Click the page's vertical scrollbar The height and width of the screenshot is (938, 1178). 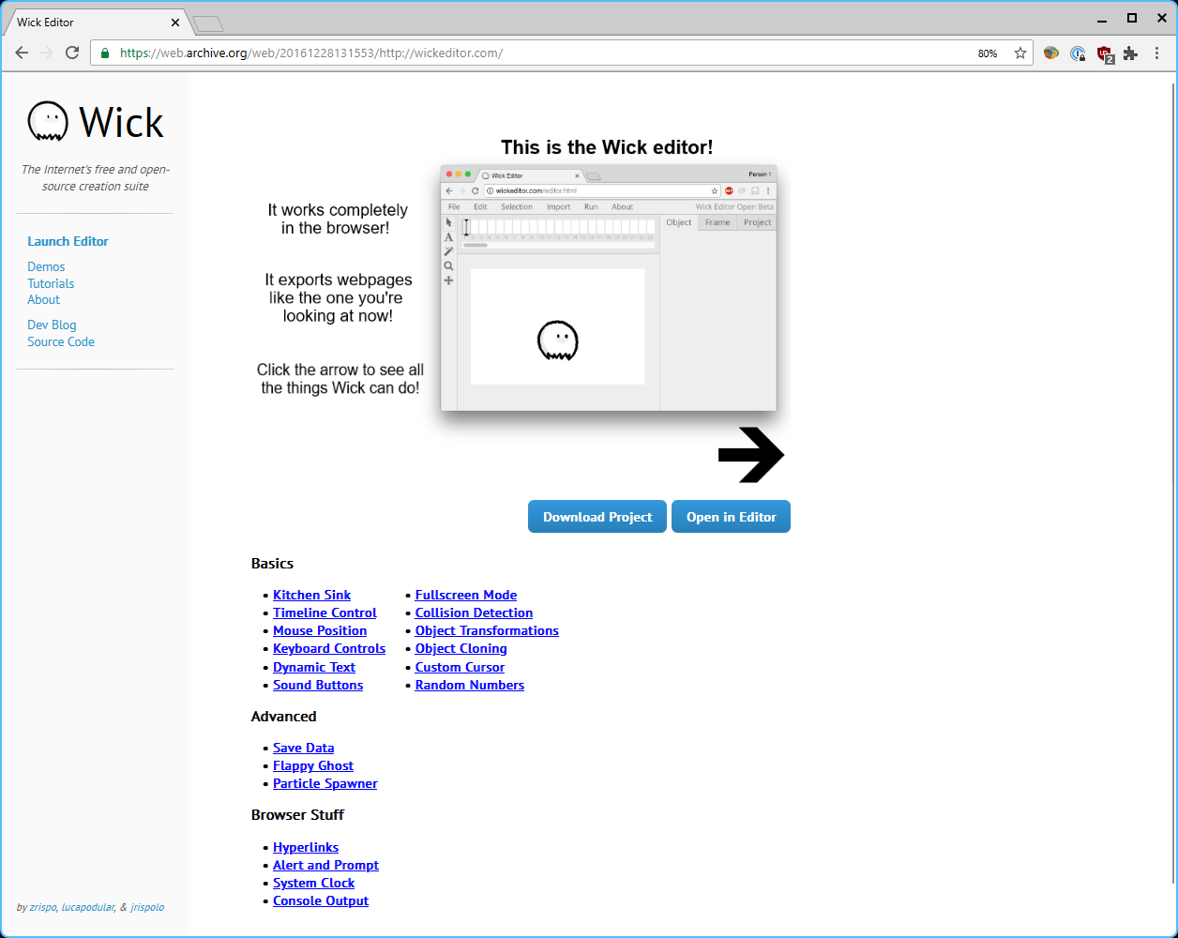point(1172,483)
